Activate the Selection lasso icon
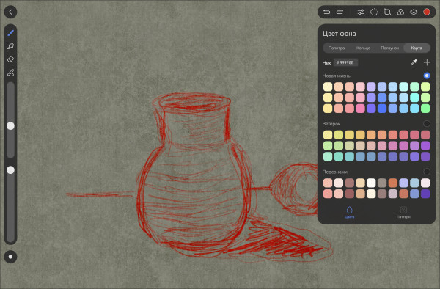 point(374,12)
